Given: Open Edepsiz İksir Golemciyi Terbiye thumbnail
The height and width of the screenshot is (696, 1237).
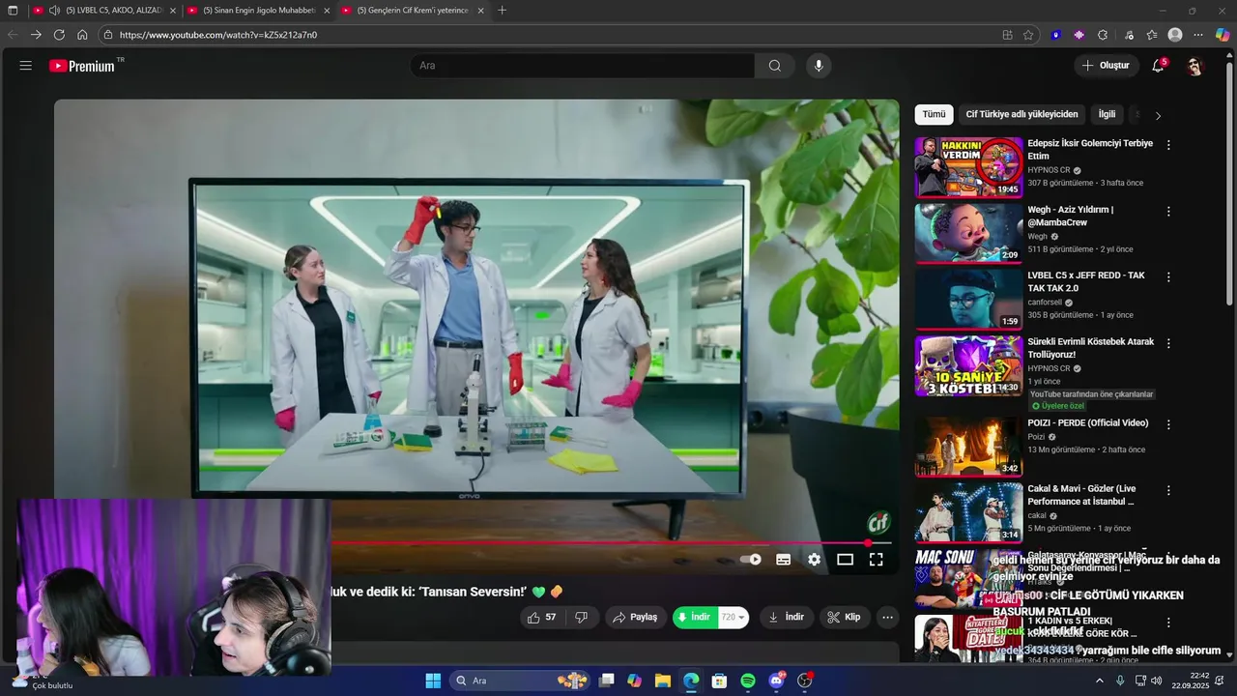Looking at the screenshot, I should (968, 167).
